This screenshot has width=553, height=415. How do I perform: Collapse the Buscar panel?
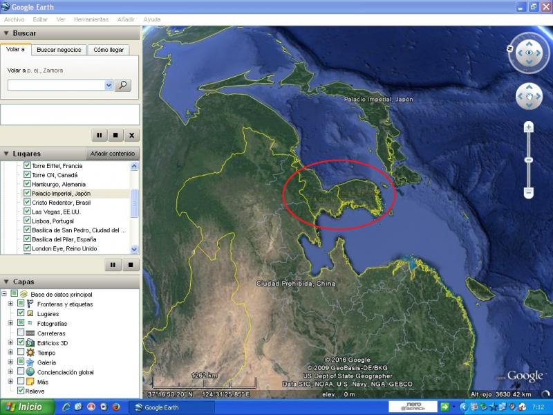pos(6,33)
